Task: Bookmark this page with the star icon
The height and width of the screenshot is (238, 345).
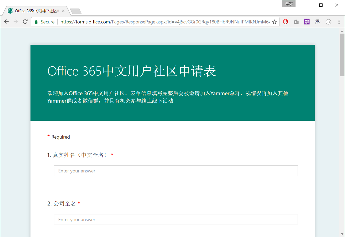Action: pos(274,22)
